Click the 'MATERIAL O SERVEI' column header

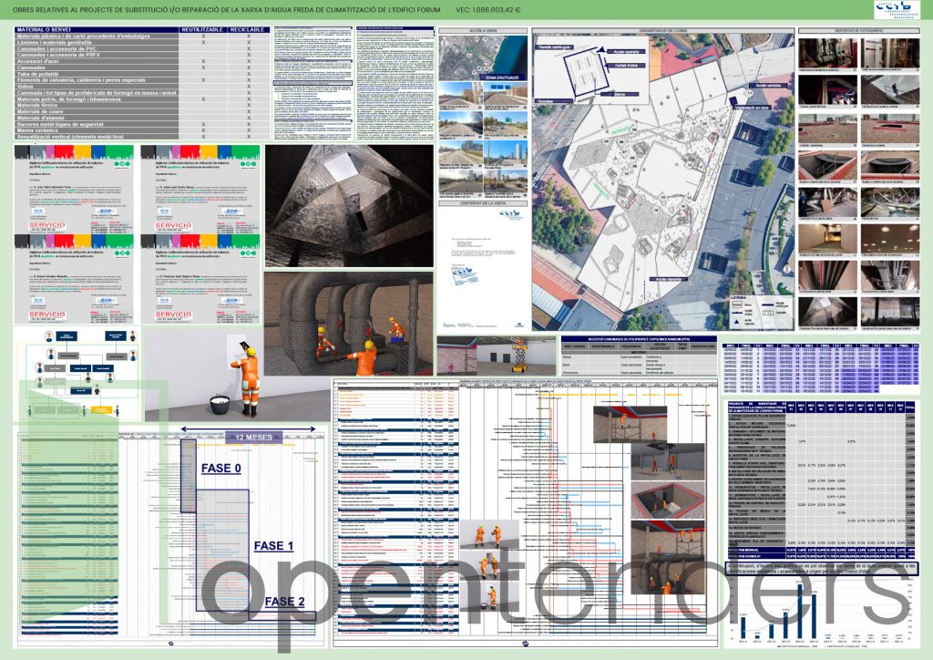[x=97, y=29]
